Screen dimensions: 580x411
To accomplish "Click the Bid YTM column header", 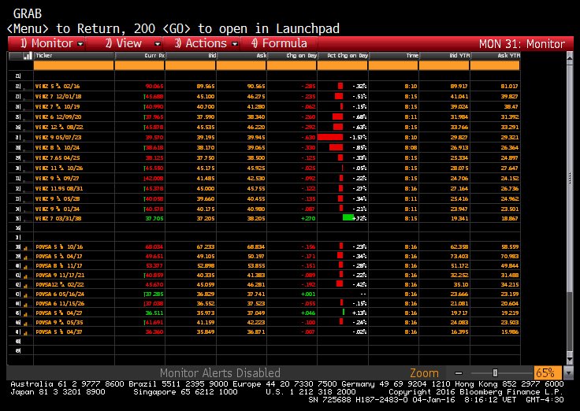I will [x=444, y=56].
